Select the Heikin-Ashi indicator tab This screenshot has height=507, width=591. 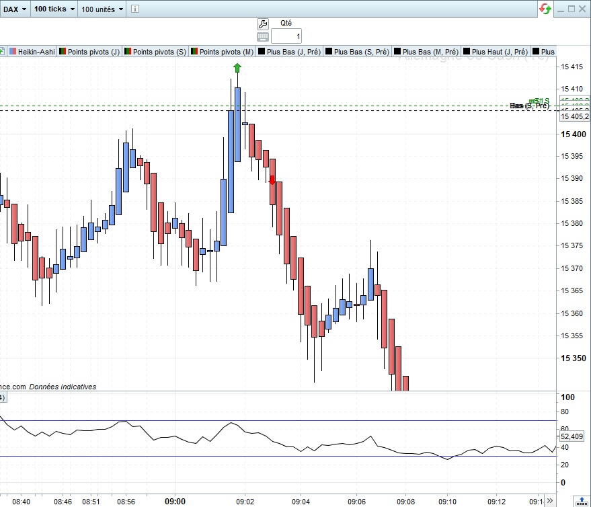[x=32, y=52]
